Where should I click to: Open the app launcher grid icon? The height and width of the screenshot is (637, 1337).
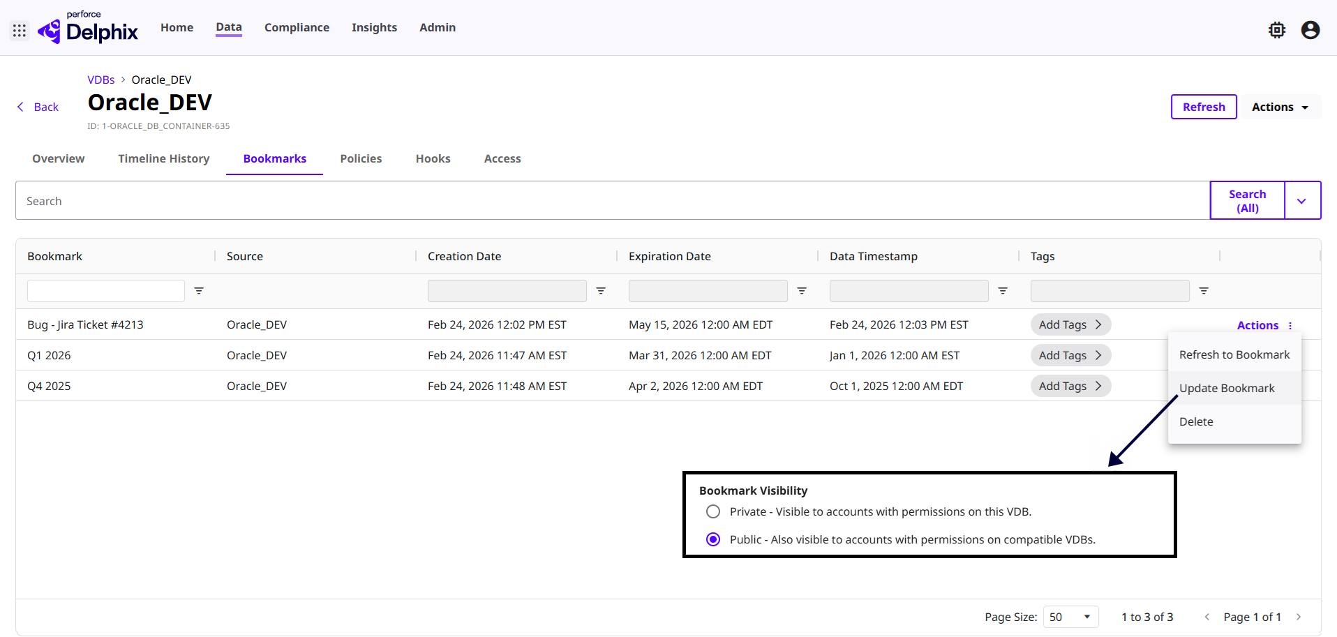coord(20,31)
